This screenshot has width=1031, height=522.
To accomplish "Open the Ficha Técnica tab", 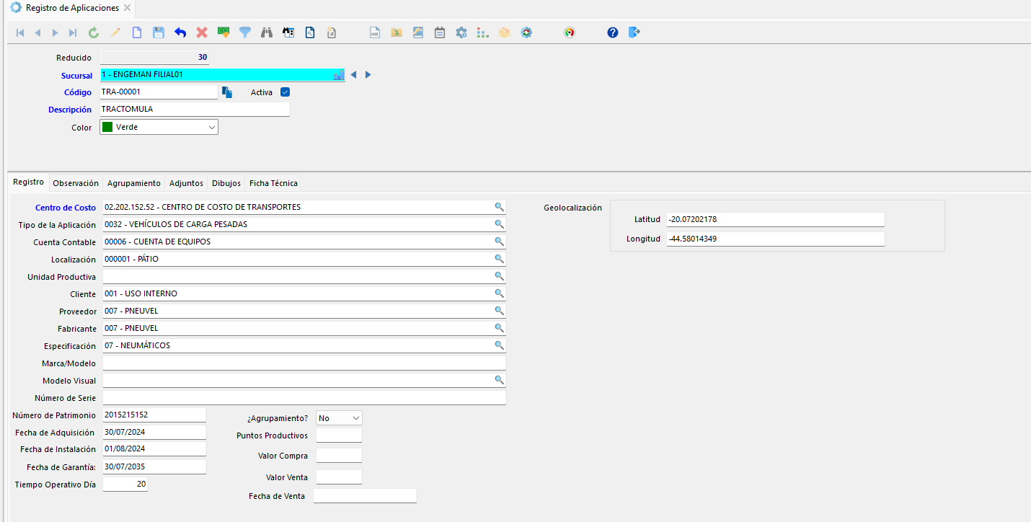I will [x=273, y=183].
